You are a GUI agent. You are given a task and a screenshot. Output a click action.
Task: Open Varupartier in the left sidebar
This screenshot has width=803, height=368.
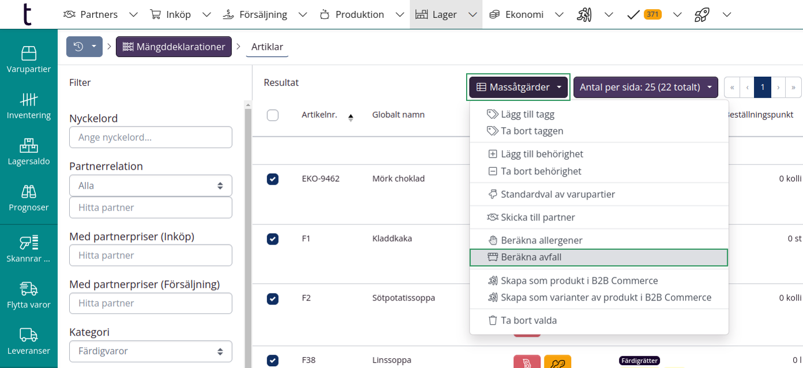pyautogui.click(x=29, y=59)
